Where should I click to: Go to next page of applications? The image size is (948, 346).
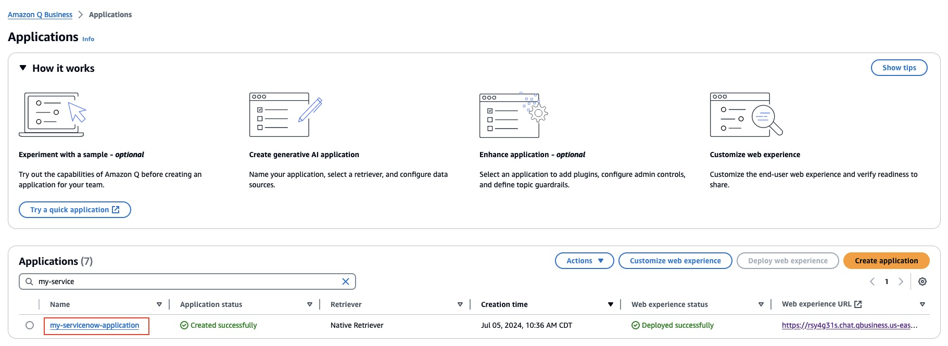[901, 281]
